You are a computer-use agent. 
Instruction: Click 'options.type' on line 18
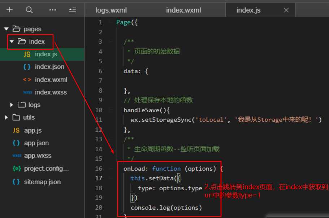click(181, 188)
